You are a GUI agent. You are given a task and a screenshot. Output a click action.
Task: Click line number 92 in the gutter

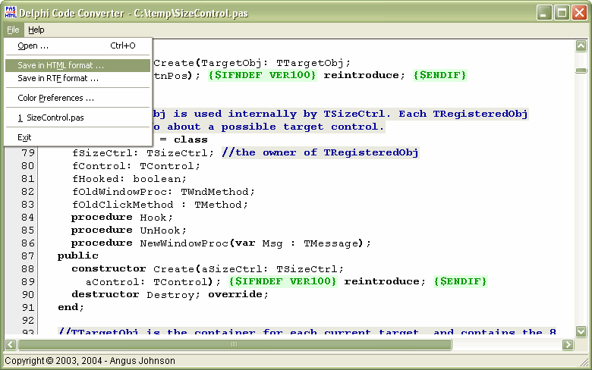[28, 321]
